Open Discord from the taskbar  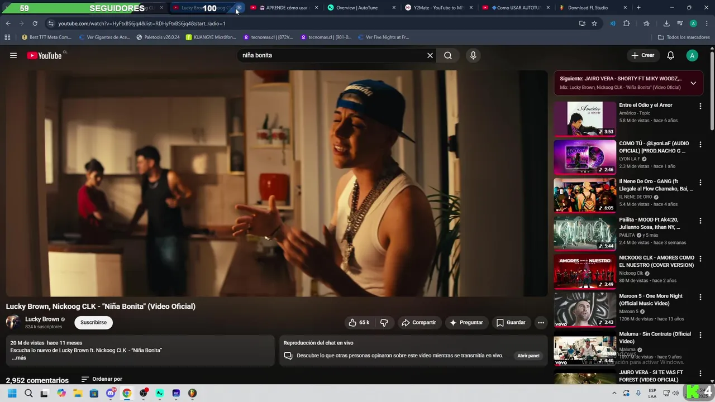111,393
